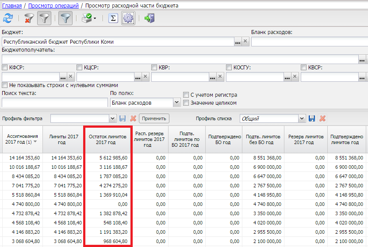Click the Sigma totals icon
The image size is (368, 247).
(113, 18)
